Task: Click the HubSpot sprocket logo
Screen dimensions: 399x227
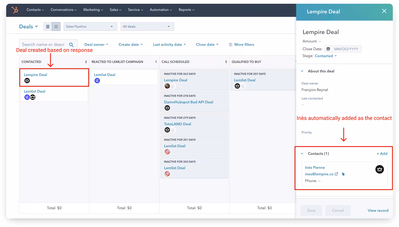Action: coord(15,10)
